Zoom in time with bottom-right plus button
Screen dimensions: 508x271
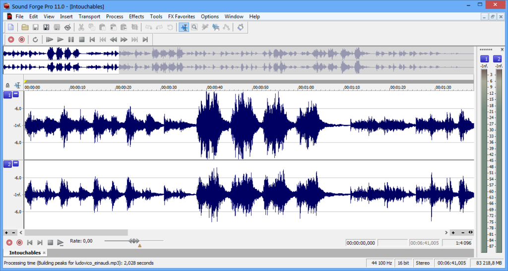[x=453, y=233]
